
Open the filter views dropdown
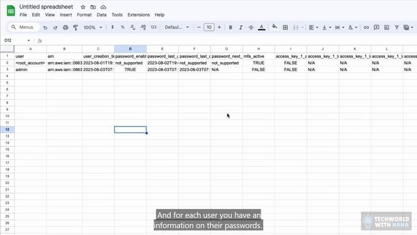409,27
